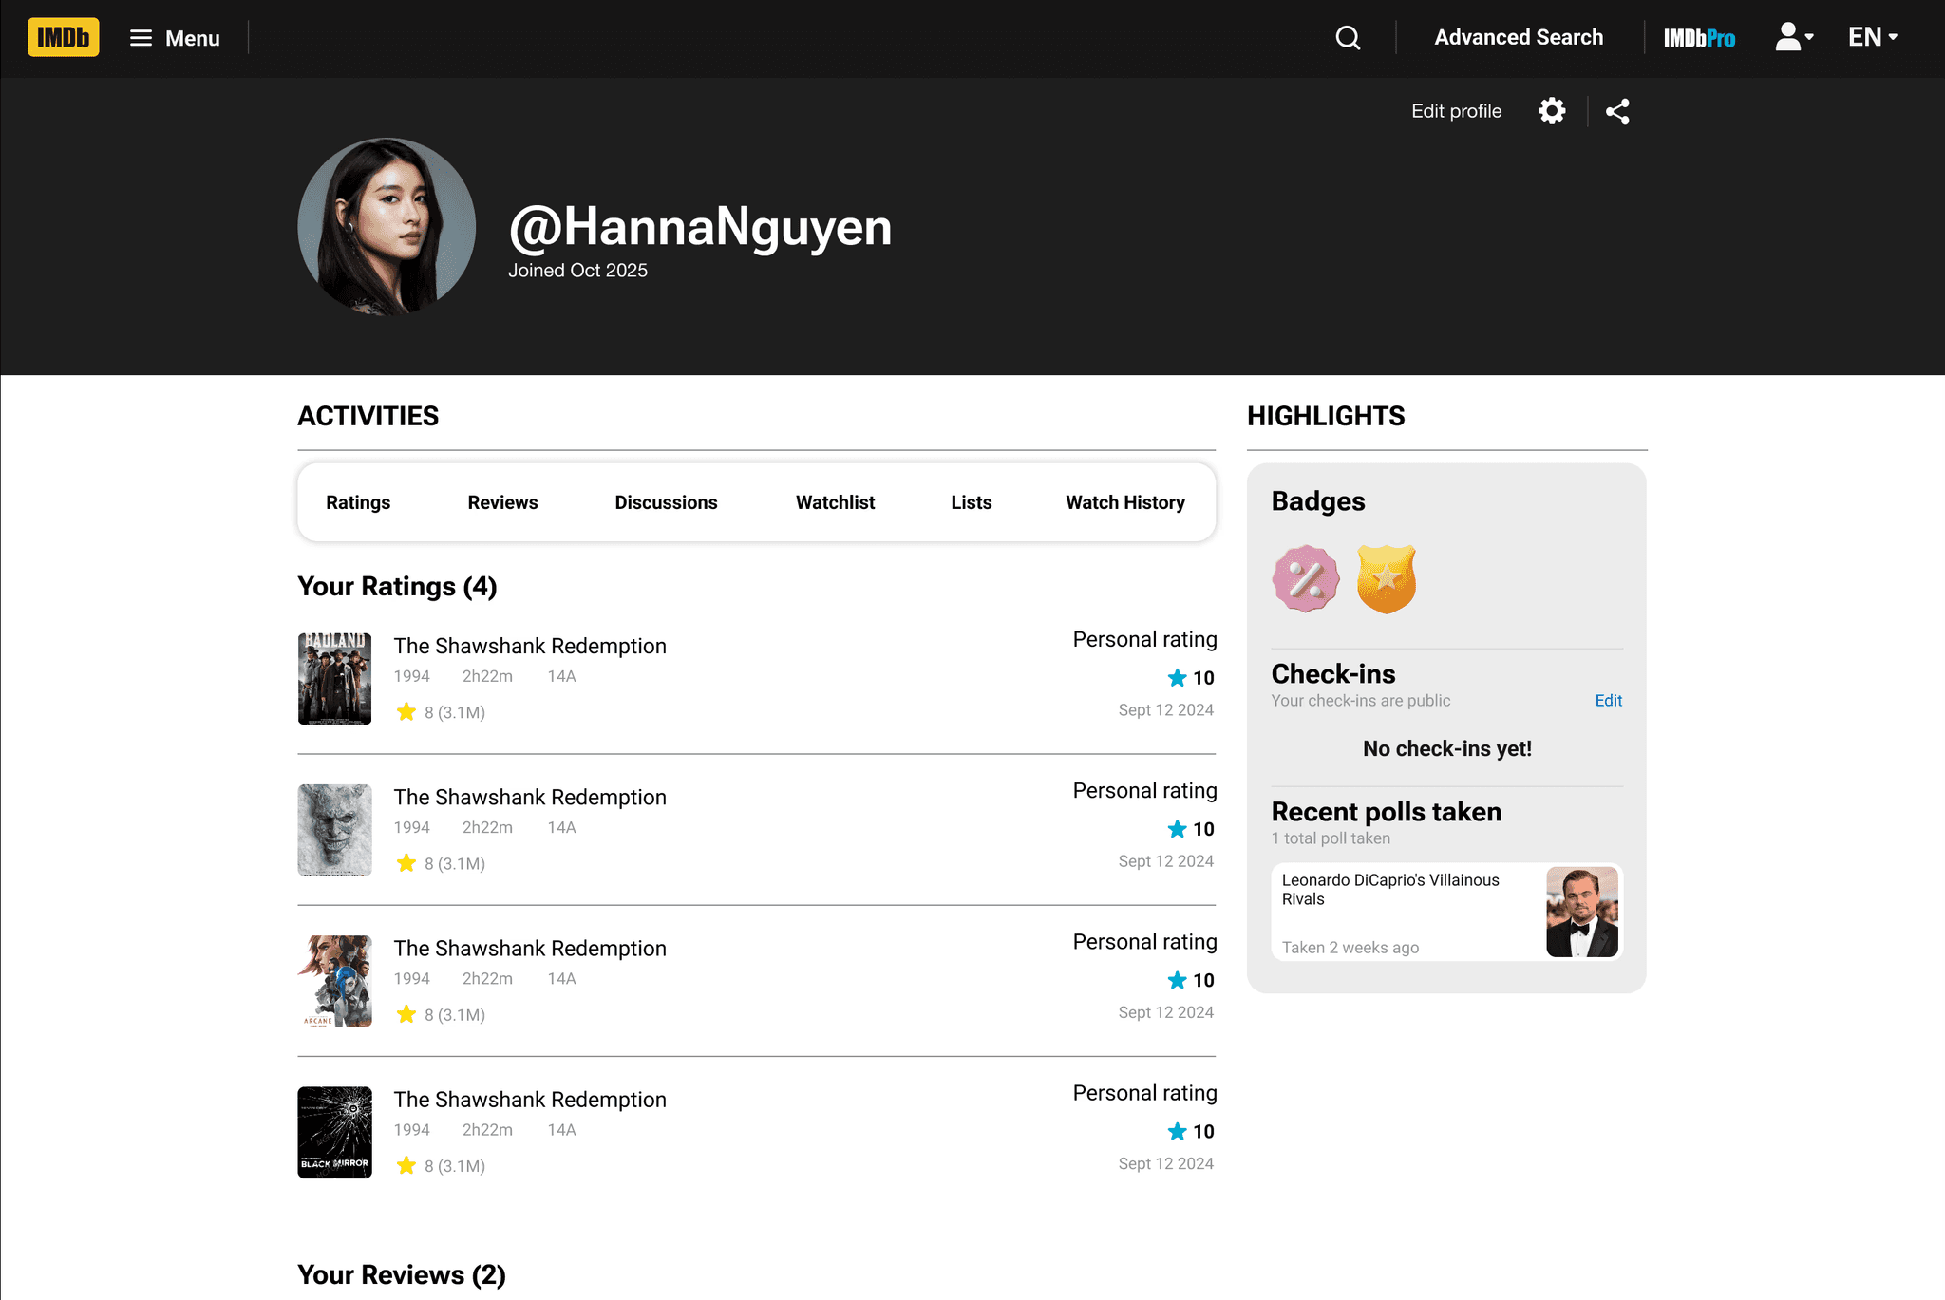1945x1300 pixels.
Task: Click the Black Mirror poster thumbnail
Action: click(x=334, y=1132)
